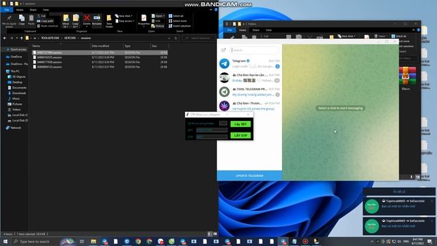This screenshot has height=246, width=437.
Task: Click the Windows Start button
Action: (x=5, y=241)
